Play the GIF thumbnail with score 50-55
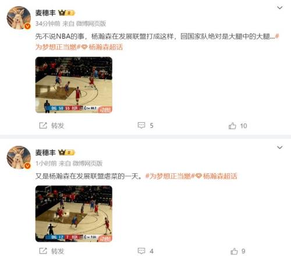 [x=74, y=85]
